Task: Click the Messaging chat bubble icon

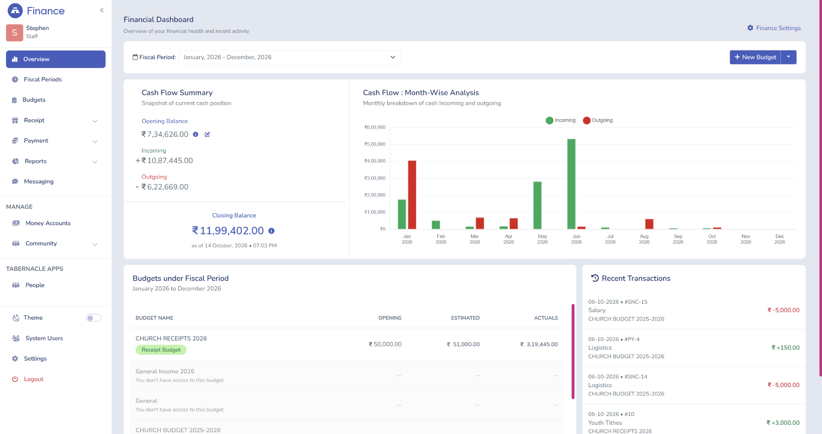Action: tap(15, 182)
